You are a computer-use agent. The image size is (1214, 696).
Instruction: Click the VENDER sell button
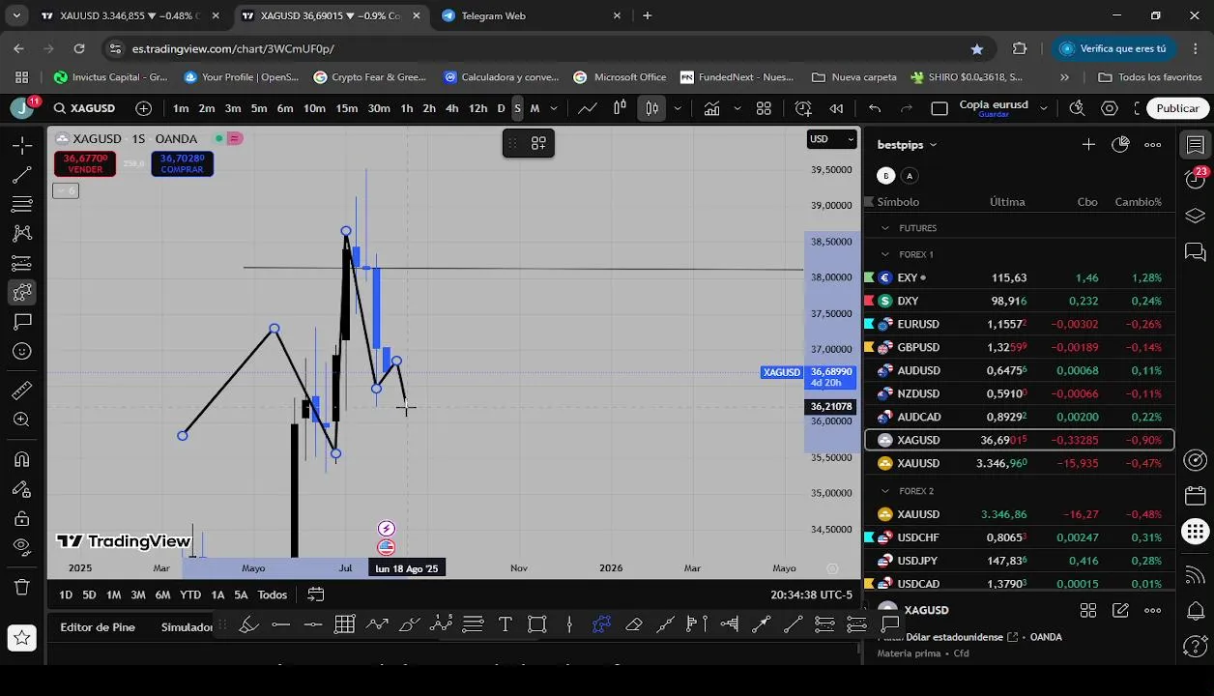click(x=85, y=163)
